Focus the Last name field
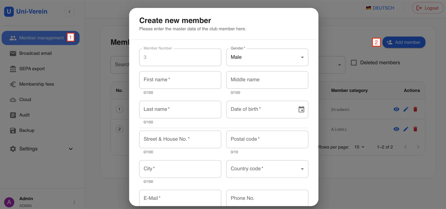This screenshot has height=209, width=446. [180, 110]
